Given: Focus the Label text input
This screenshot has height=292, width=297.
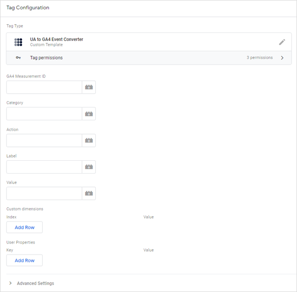Looking at the screenshot, I should pos(44,167).
